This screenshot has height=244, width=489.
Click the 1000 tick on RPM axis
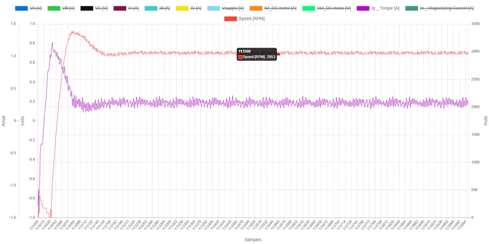tap(475, 163)
